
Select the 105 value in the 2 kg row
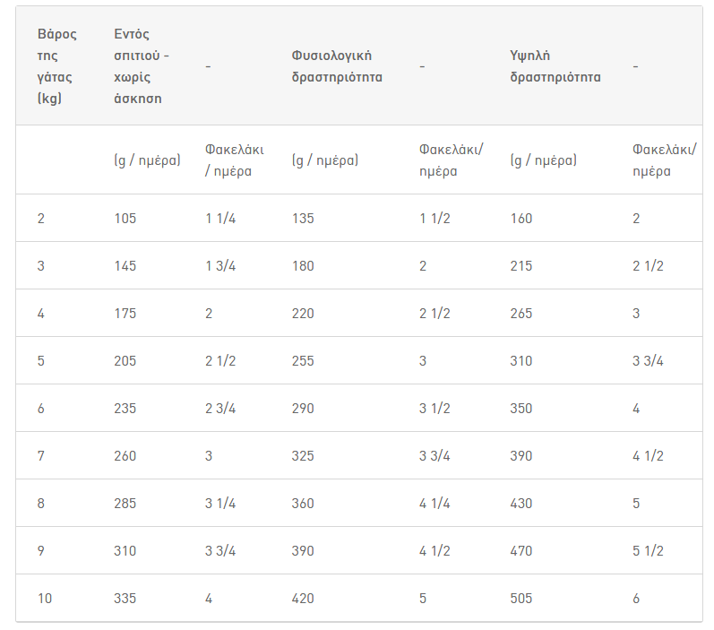[125, 218]
